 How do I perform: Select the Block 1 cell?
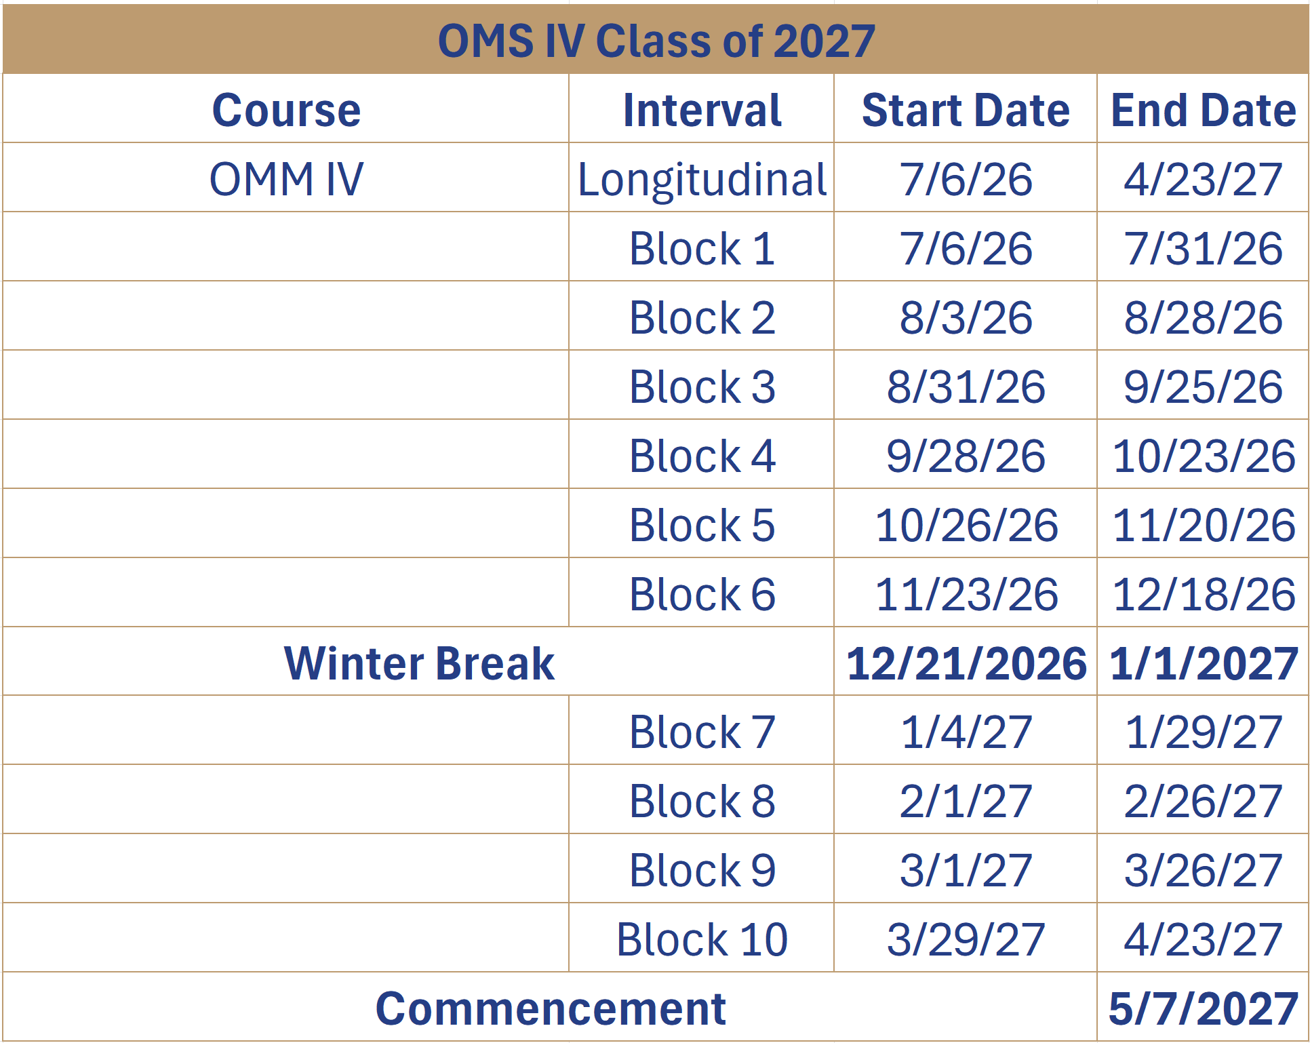coord(702,248)
